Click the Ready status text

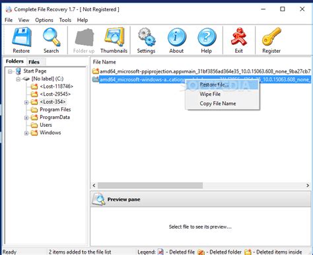coord(9,252)
